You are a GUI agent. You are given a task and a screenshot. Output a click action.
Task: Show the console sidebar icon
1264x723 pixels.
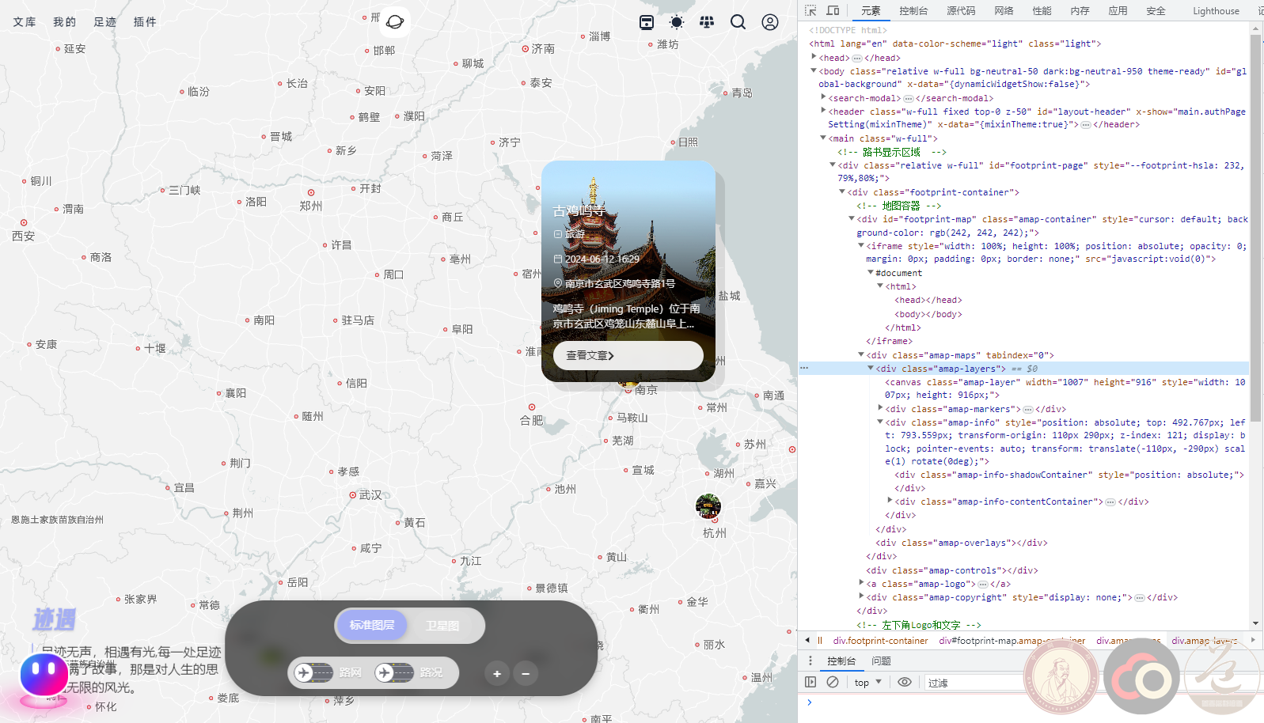810,682
